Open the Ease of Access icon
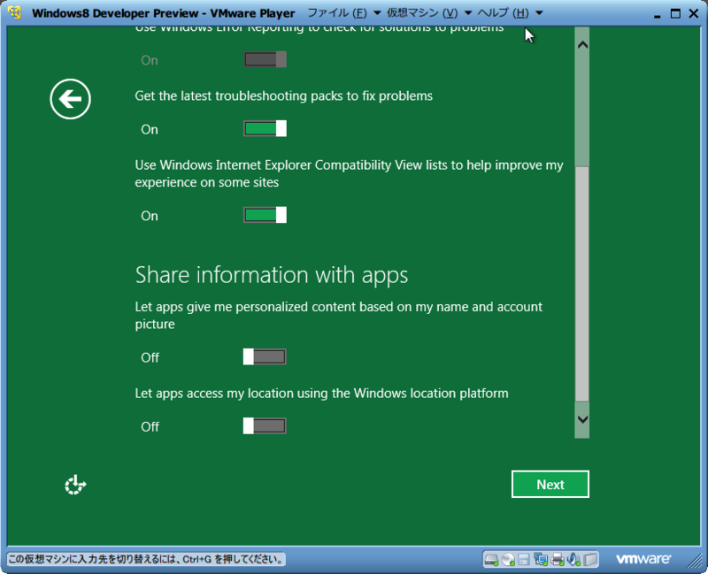 [75, 485]
